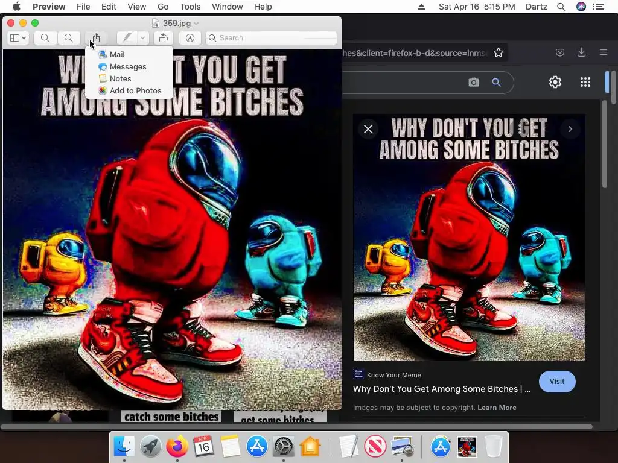Click the Visit button

[556, 381]
